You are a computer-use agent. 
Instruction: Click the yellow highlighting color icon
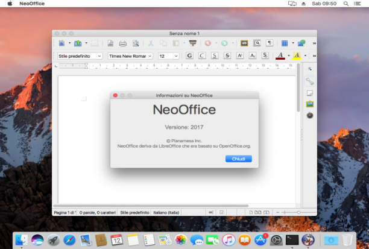[297, 56]
